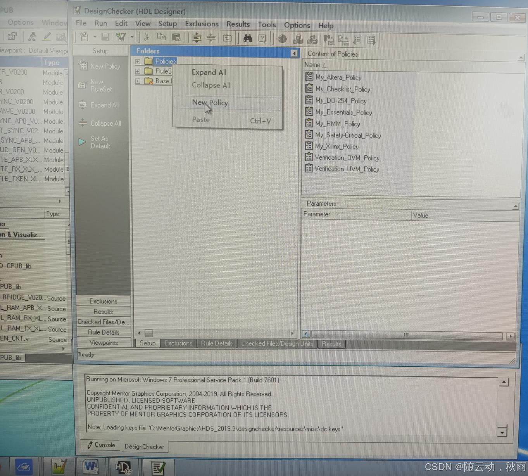Open HDL Designer from the taskbar
This screenshot has width=528, height=476.
click(x=124, y=467)
